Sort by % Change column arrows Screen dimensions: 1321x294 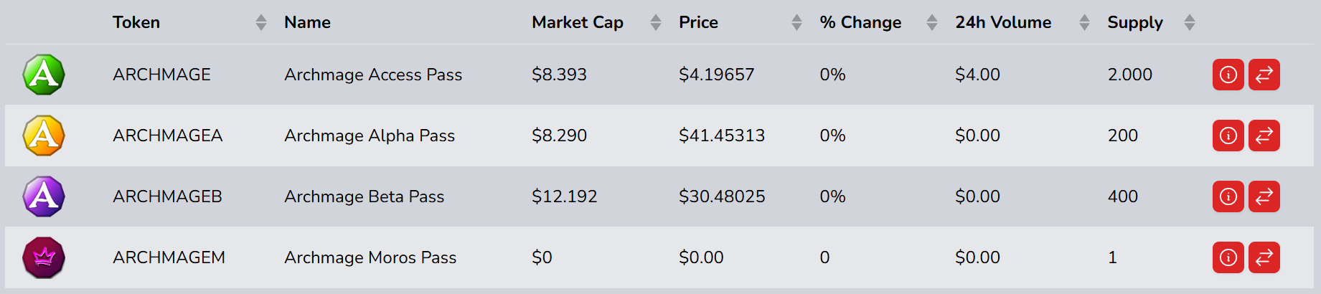tap(931, 23)
